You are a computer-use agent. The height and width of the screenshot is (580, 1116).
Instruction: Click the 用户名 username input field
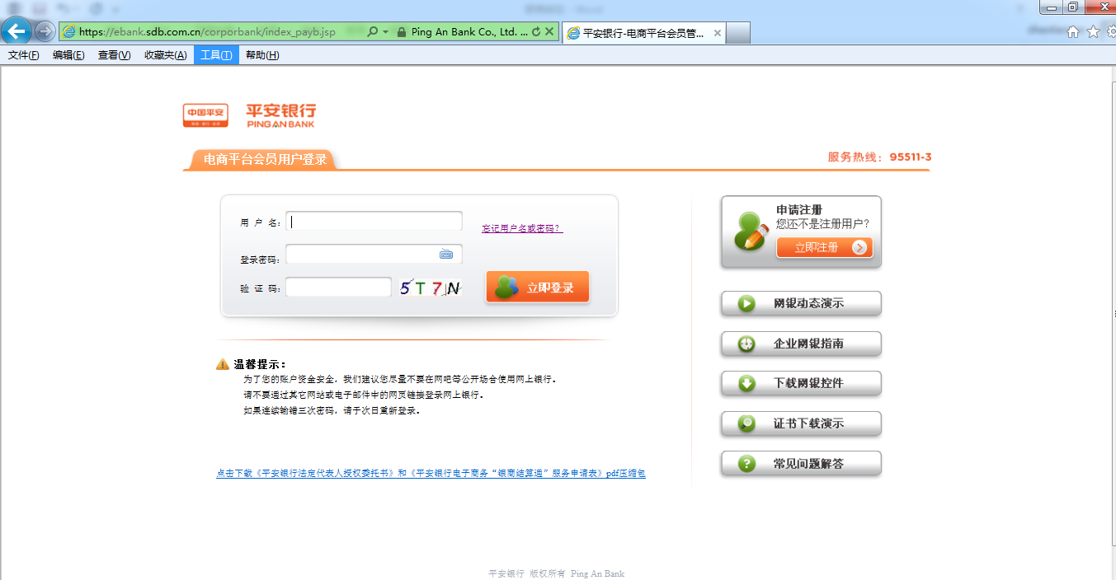click(x=374, y=222)
